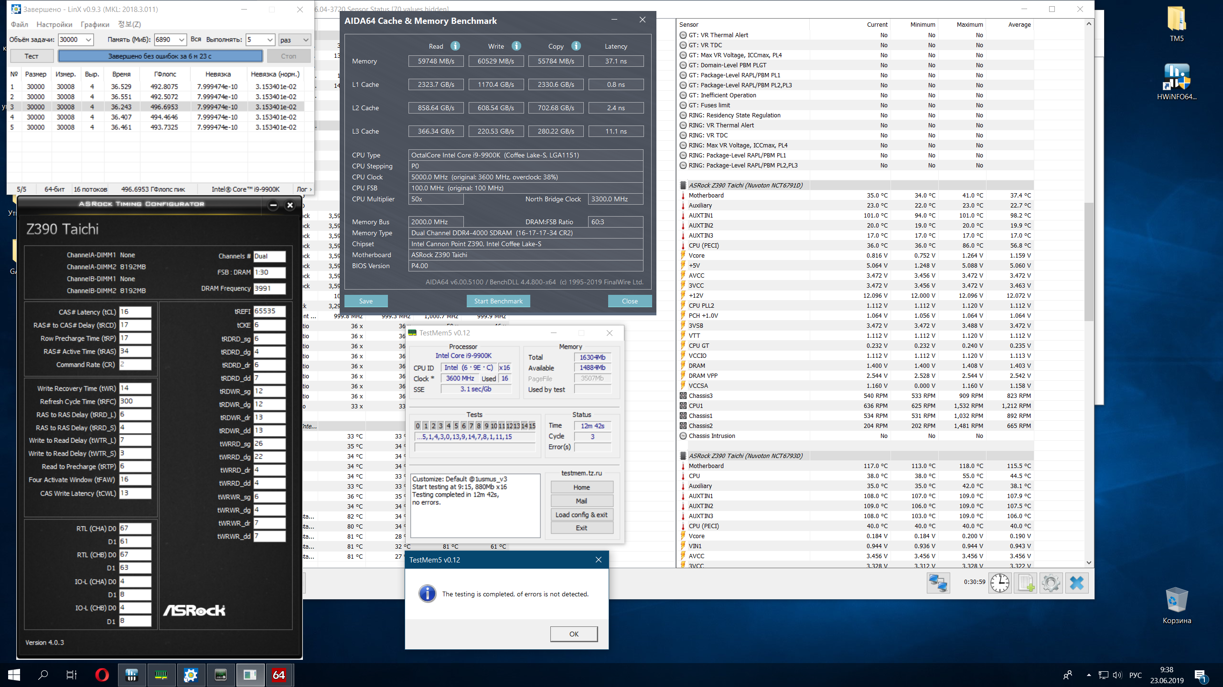Click the HWiNFO clock reset icon

coord(999,583)
